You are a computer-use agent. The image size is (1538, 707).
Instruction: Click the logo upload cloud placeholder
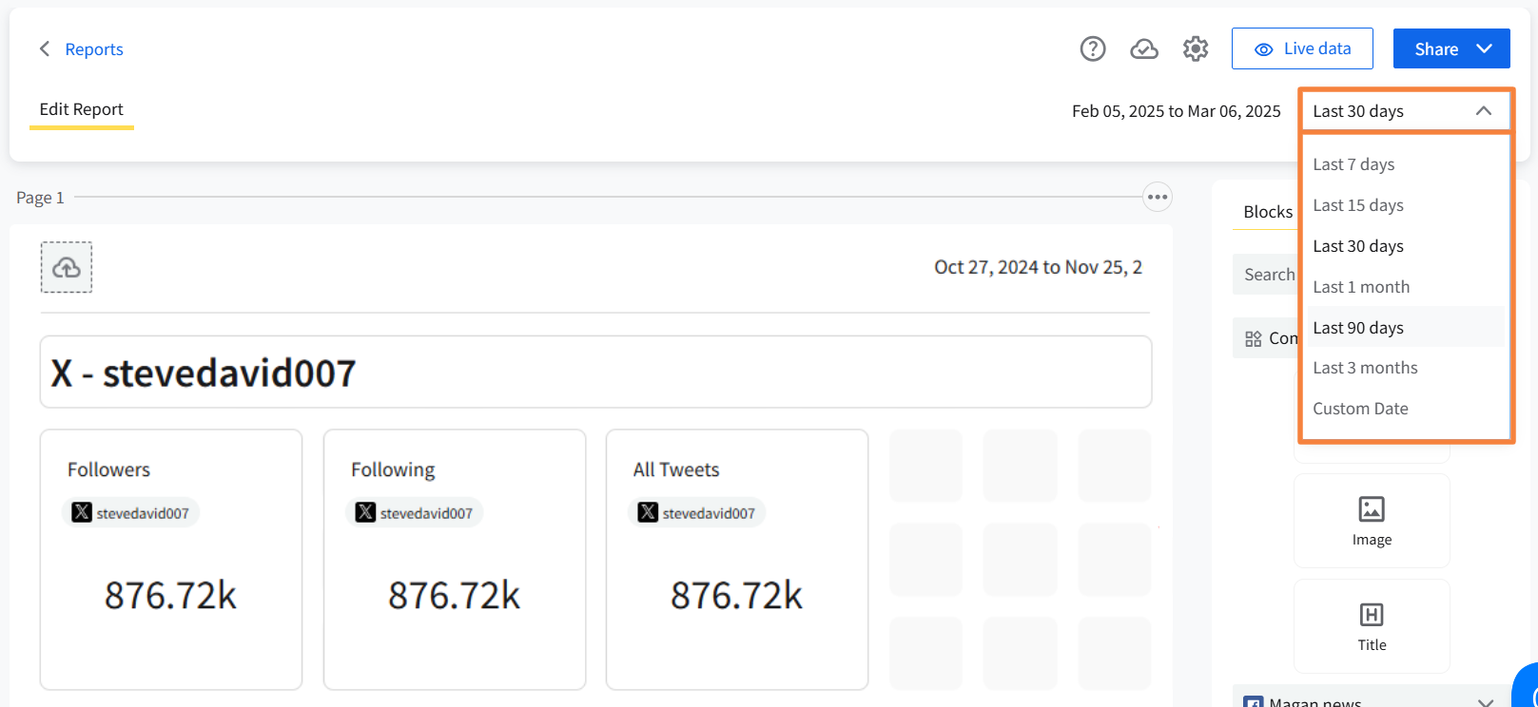click(67, 267)
